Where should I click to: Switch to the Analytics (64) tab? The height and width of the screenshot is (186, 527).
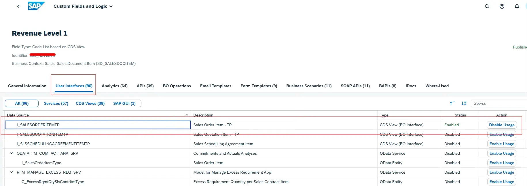tap(115, 86)
